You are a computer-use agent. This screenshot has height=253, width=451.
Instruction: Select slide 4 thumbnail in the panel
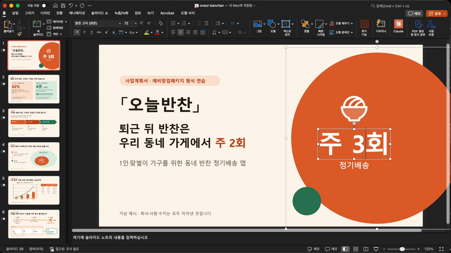(x=34, y=157)
